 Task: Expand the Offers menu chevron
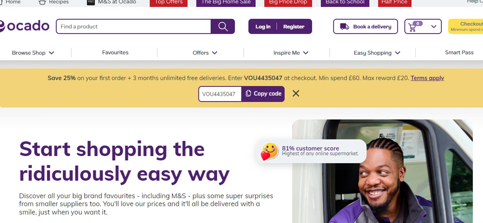(215, 53)
